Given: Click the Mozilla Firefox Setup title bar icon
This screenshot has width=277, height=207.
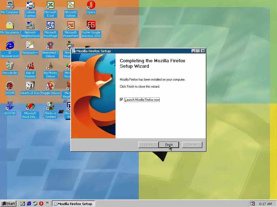Looking at the screenshot, I should pyautogui.click(x=74, y=51).
